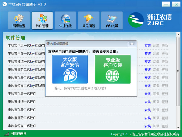Click 安装 for 丰收宝飞天一代控件
Screen dimensions: 182x137
pyautogui.click(x=147, y=93)
